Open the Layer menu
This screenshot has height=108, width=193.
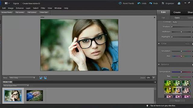(x=28, y=8)
